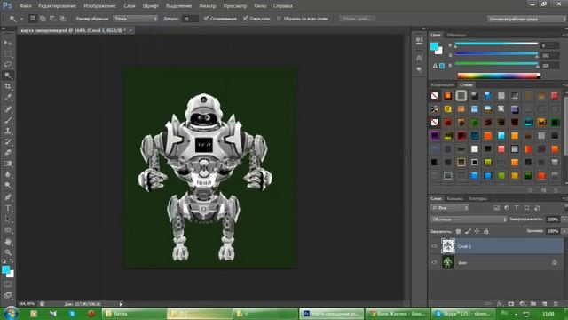This screenshot has height=320, width=568.
Task: Click the Допуск tolerance input field
Action: point(190,19)
